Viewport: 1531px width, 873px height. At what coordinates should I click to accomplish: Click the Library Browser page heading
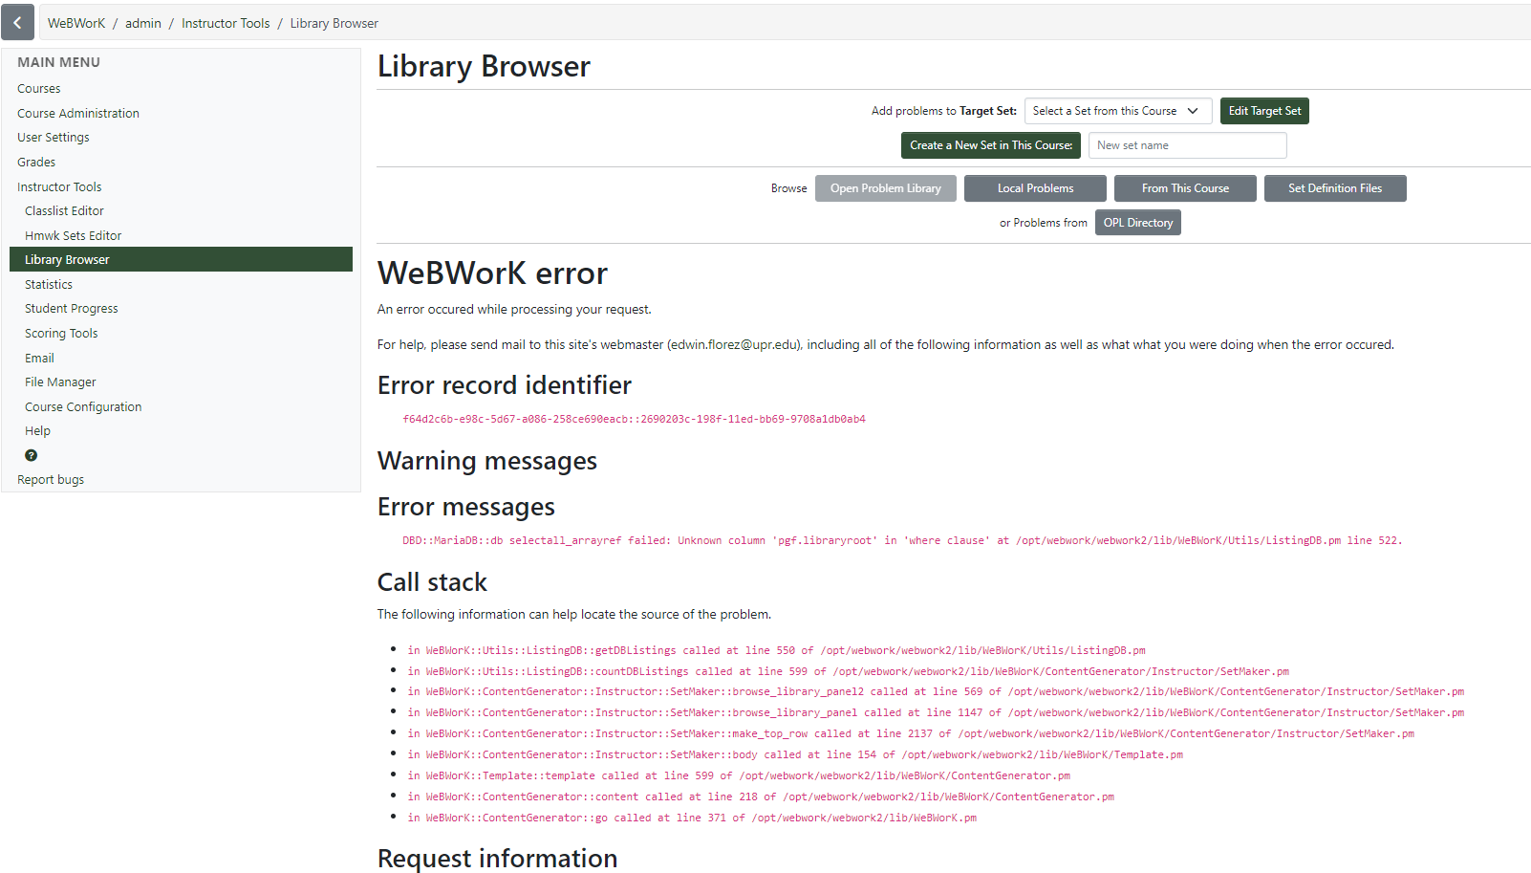(484, 66)
